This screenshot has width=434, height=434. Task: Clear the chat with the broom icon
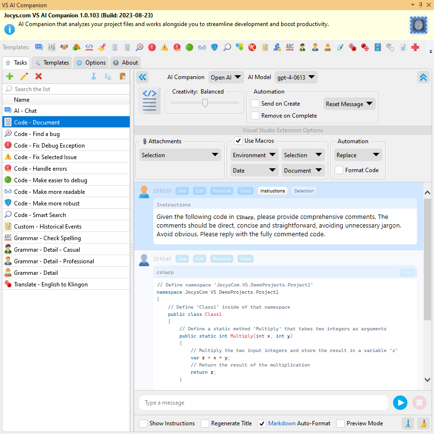423,423
